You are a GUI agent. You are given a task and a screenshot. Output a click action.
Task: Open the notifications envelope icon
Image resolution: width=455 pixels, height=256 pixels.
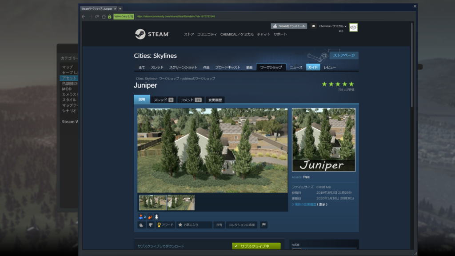point(313,26)
